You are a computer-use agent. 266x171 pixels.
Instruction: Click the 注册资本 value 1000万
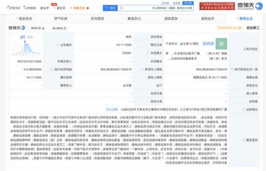click(x=127, y=53)
